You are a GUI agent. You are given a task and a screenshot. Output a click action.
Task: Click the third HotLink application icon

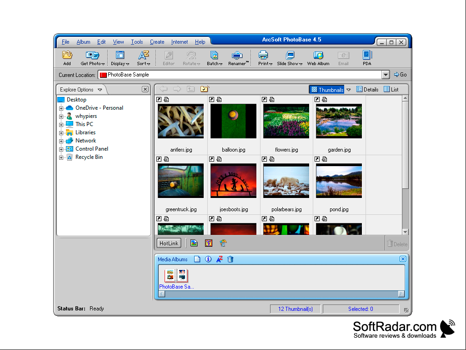pyautogui.click(x=223, y=243)
